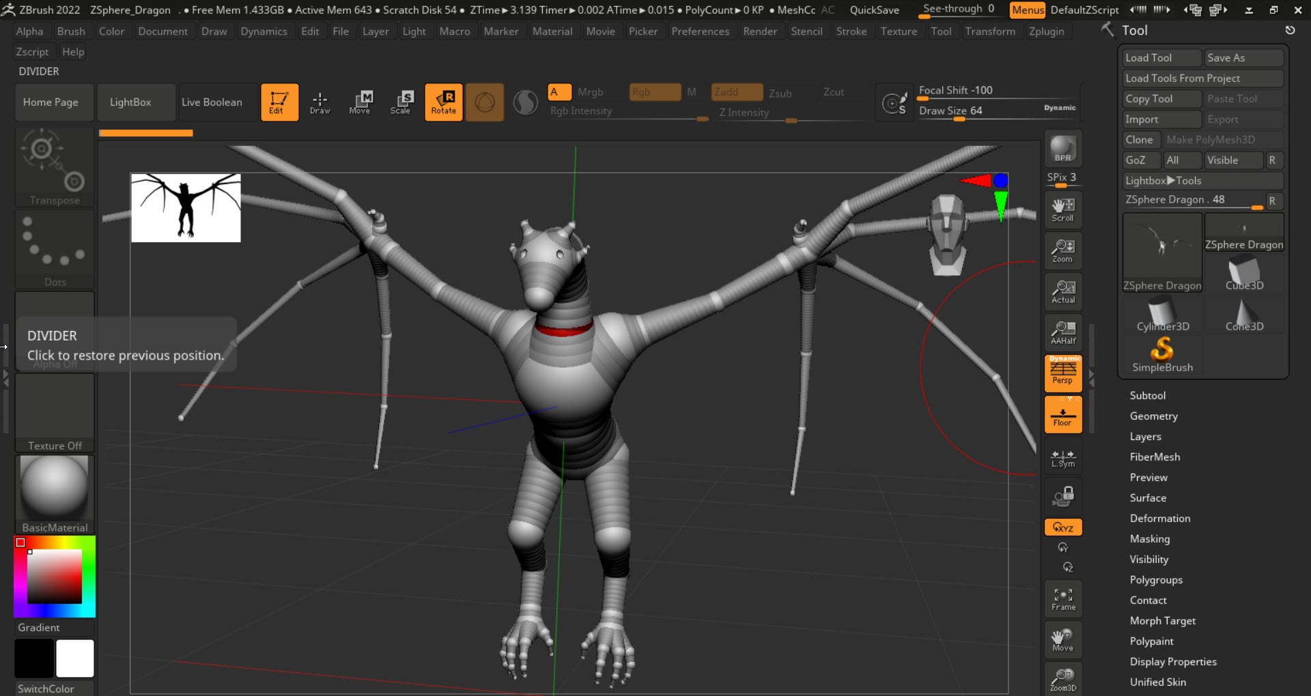Toggle the A channel button

pyautogui.click(x=559, y=92)
